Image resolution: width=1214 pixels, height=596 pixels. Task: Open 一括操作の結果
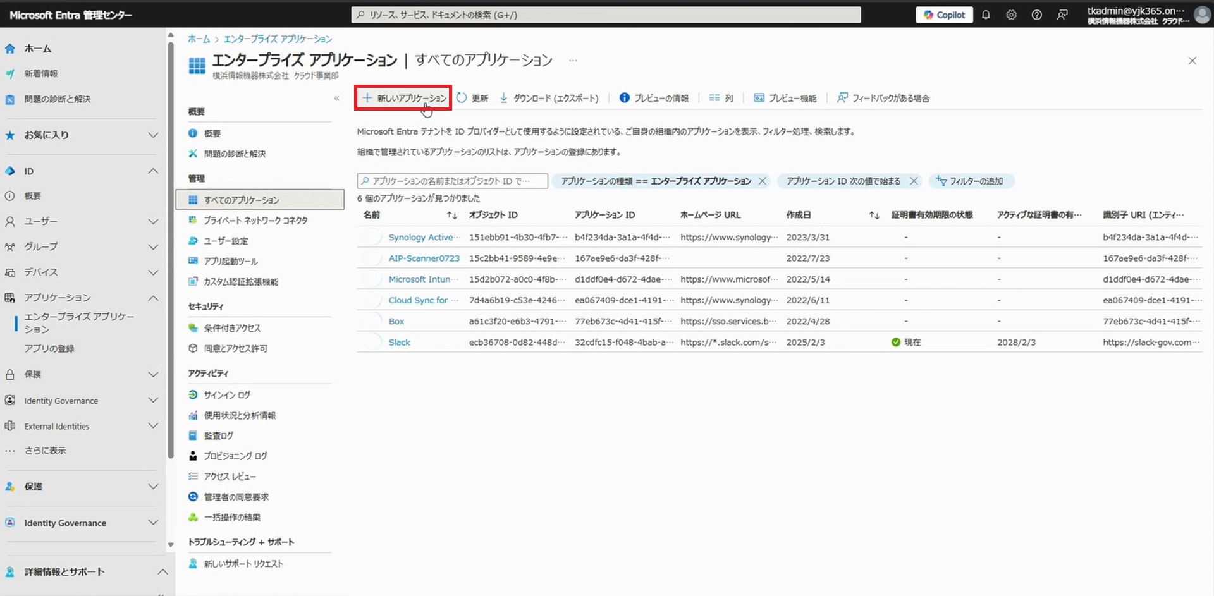[x=232, y=517]
